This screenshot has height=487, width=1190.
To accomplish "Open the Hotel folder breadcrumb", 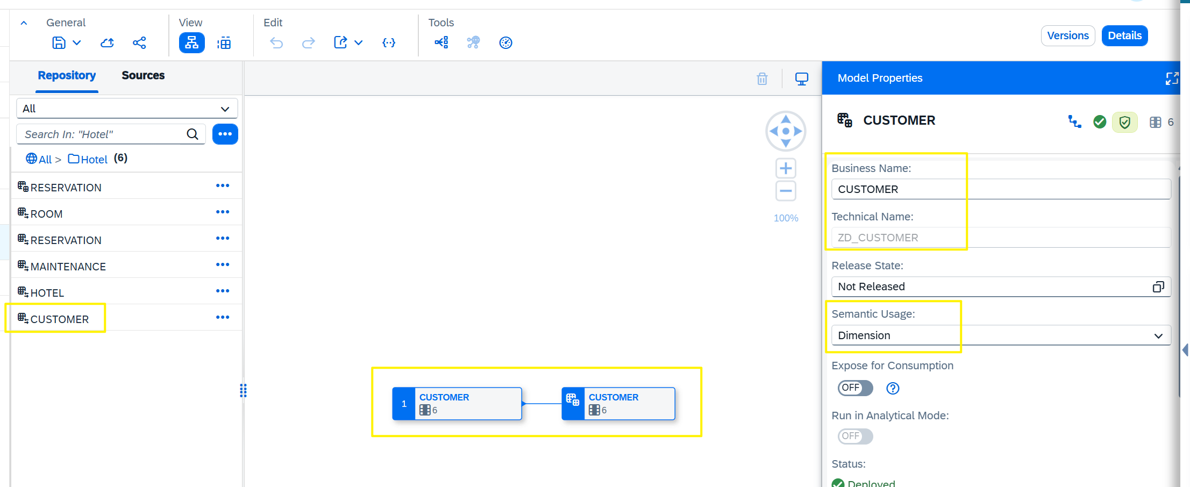I will [88, 159].
